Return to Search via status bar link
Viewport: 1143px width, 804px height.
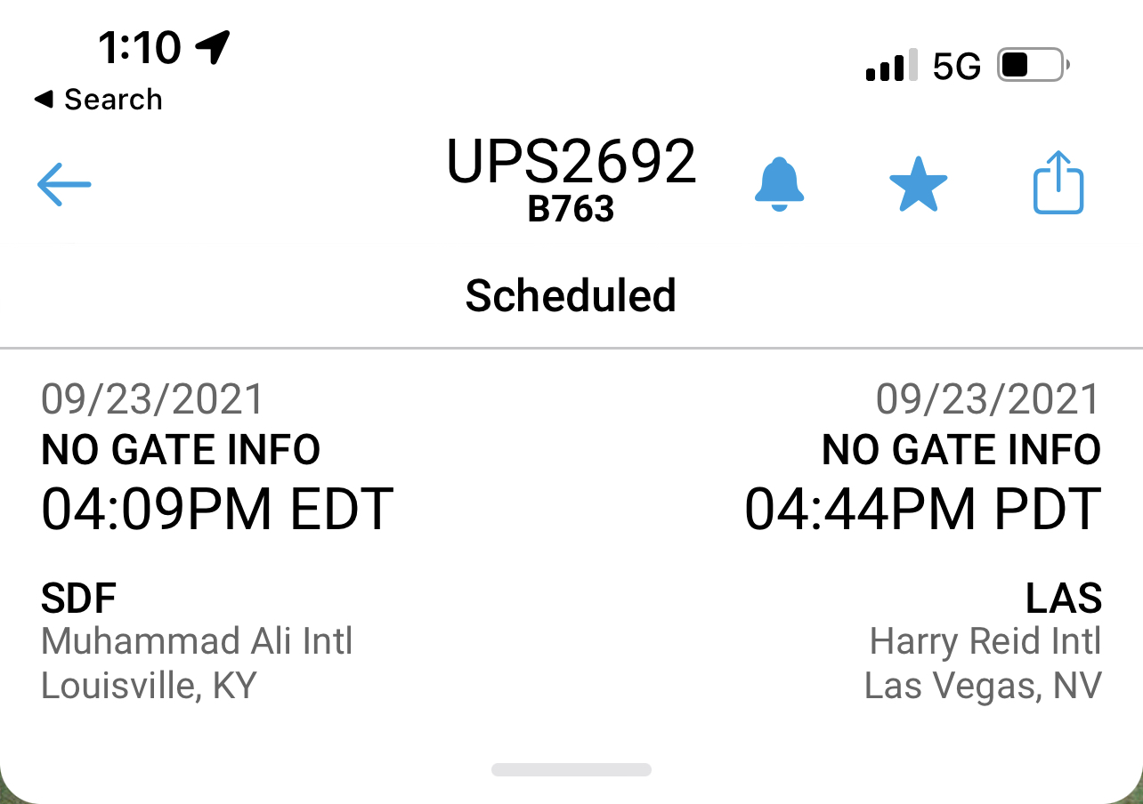(99, 100)
